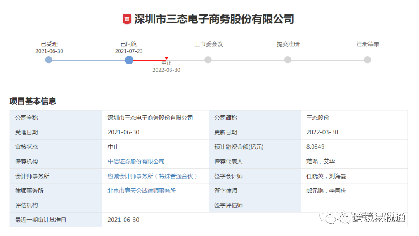Click the 更新日期 value 2022-03-30

322,132
